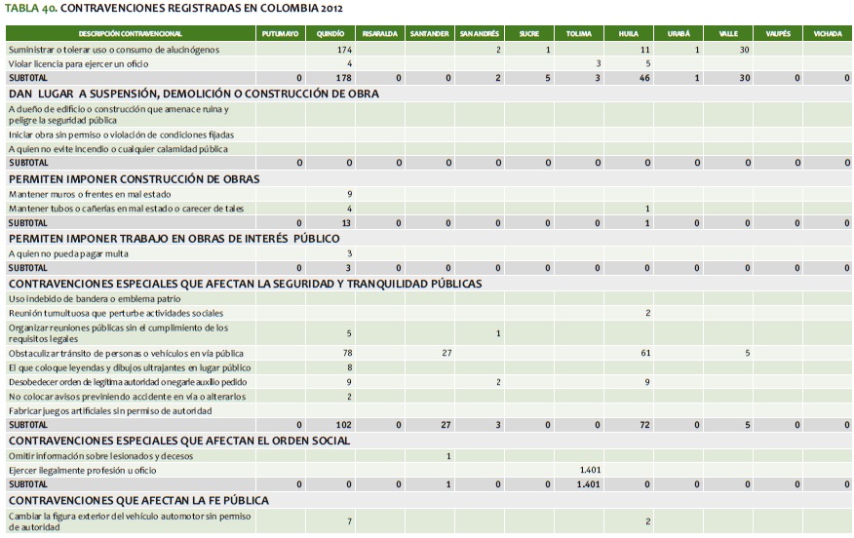The width and height of the screenshot is (854, 538).
Task: Click the QUINDÍO column header
Action: (x=330, y=34)
